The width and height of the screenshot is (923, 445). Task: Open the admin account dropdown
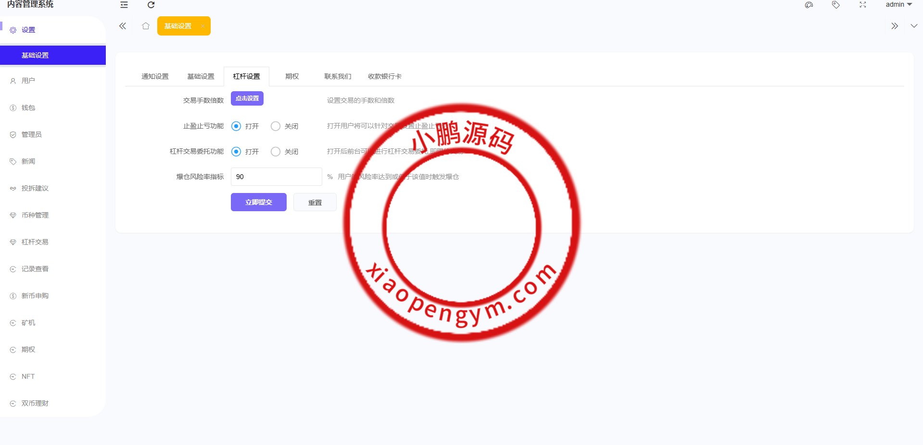coord(898,5)
